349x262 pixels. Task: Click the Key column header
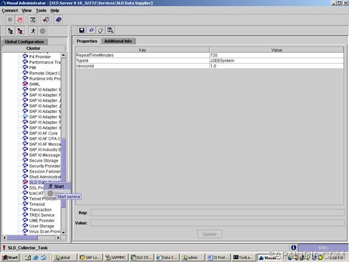(143, 50)
